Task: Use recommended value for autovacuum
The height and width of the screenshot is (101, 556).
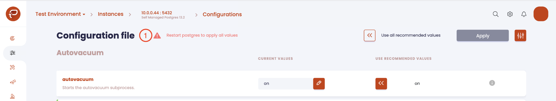Action: [381, 83]
